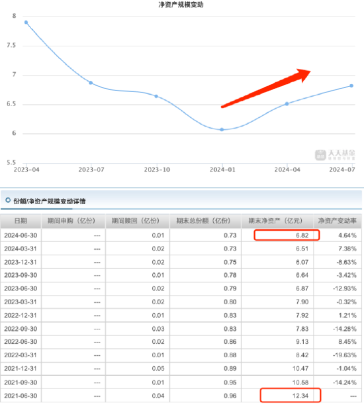Click net asset value 7.92
The width and height of the screenshot is (364, 405).
[x=302, y=316]
